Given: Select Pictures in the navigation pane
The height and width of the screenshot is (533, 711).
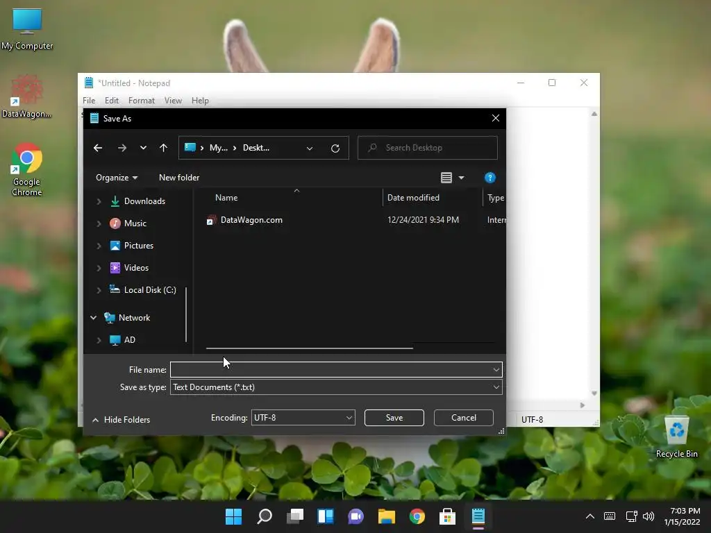Looking at the screenshot, I should pyautogui.click(x=139, y=246).
